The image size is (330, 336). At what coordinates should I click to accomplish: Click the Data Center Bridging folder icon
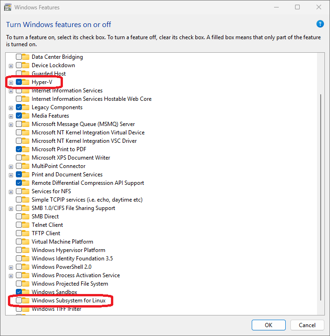[x=26, y=57]
